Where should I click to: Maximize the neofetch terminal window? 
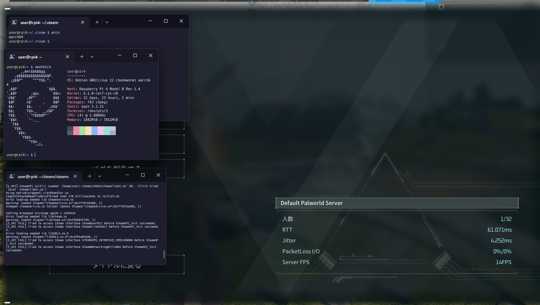pyautogui.click(x=135, y=55)
